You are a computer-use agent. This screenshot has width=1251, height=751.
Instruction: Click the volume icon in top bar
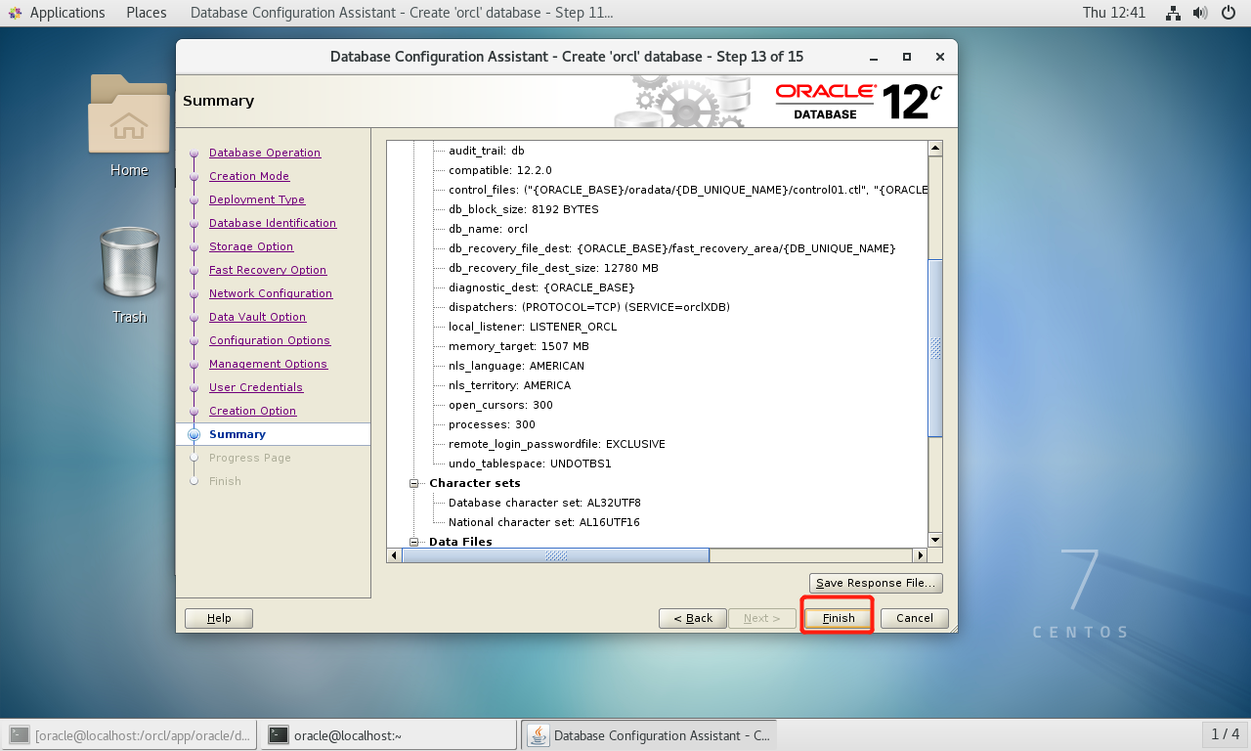(1200, 13)
